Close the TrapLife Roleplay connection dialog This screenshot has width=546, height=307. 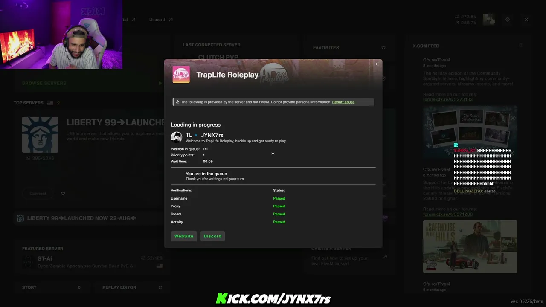(377, 64)
